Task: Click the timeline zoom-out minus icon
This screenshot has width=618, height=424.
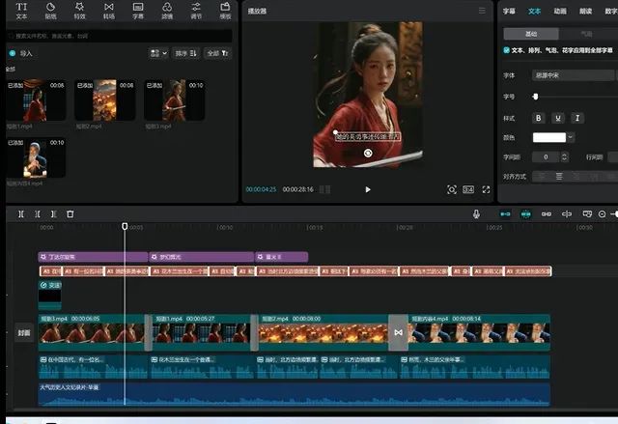Action: point(602,214)
